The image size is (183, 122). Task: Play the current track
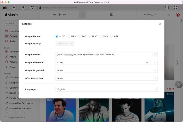[x=60, y=15]
